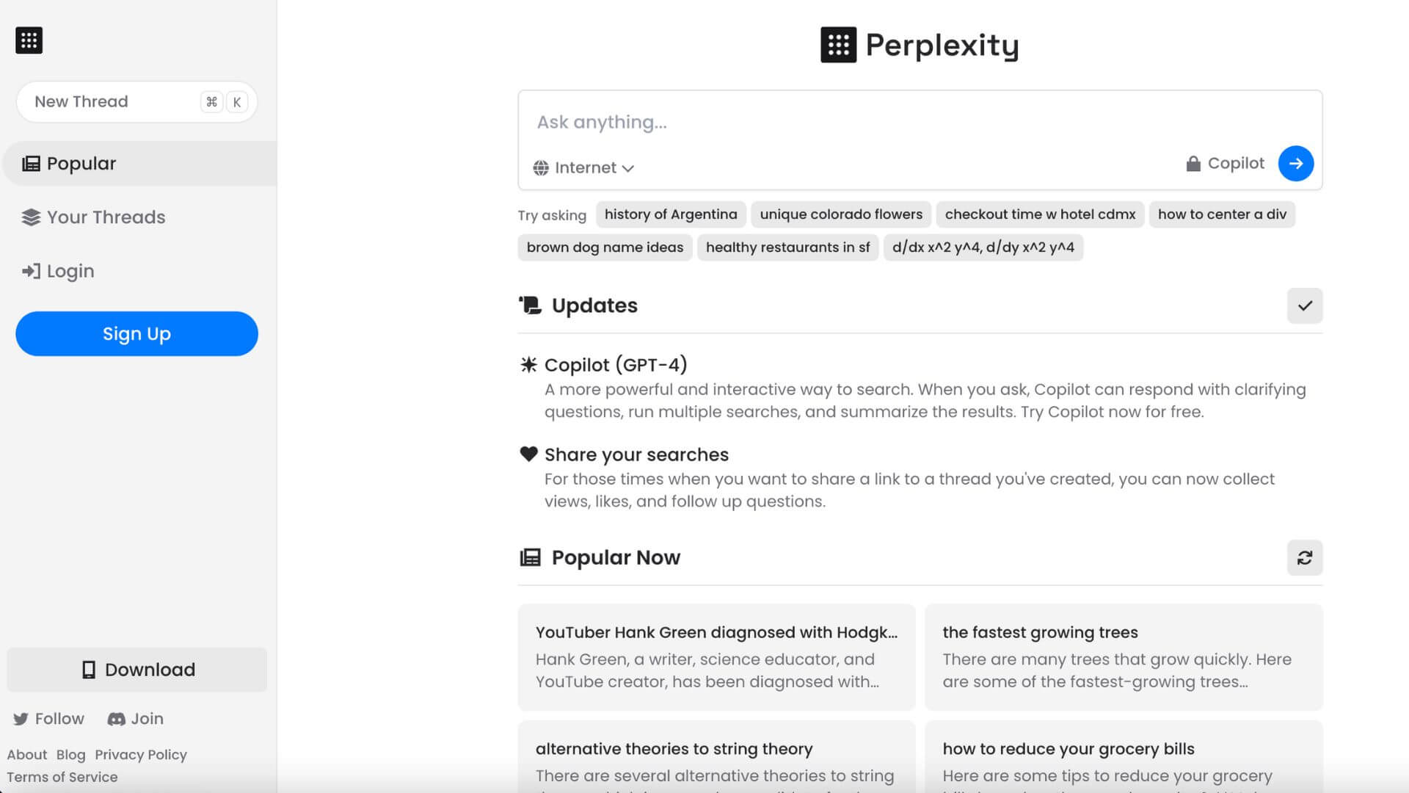Mark Updates as read with the checkmark
Screen dimensions: 1409x793
pyautogui.click(x=1304, y=306)
